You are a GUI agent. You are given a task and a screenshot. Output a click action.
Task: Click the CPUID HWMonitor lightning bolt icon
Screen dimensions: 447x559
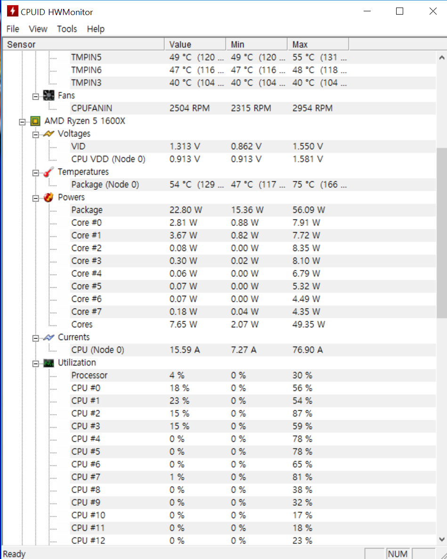tap(12, 12)
